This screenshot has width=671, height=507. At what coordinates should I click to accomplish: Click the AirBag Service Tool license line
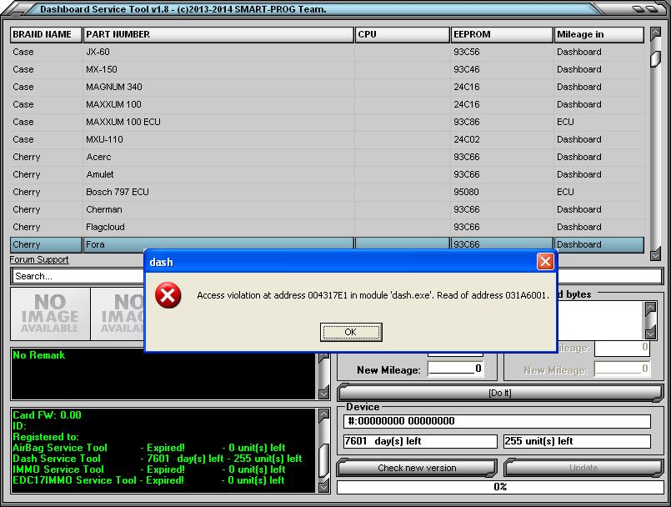pyautogui.click(x=149, y=448)
